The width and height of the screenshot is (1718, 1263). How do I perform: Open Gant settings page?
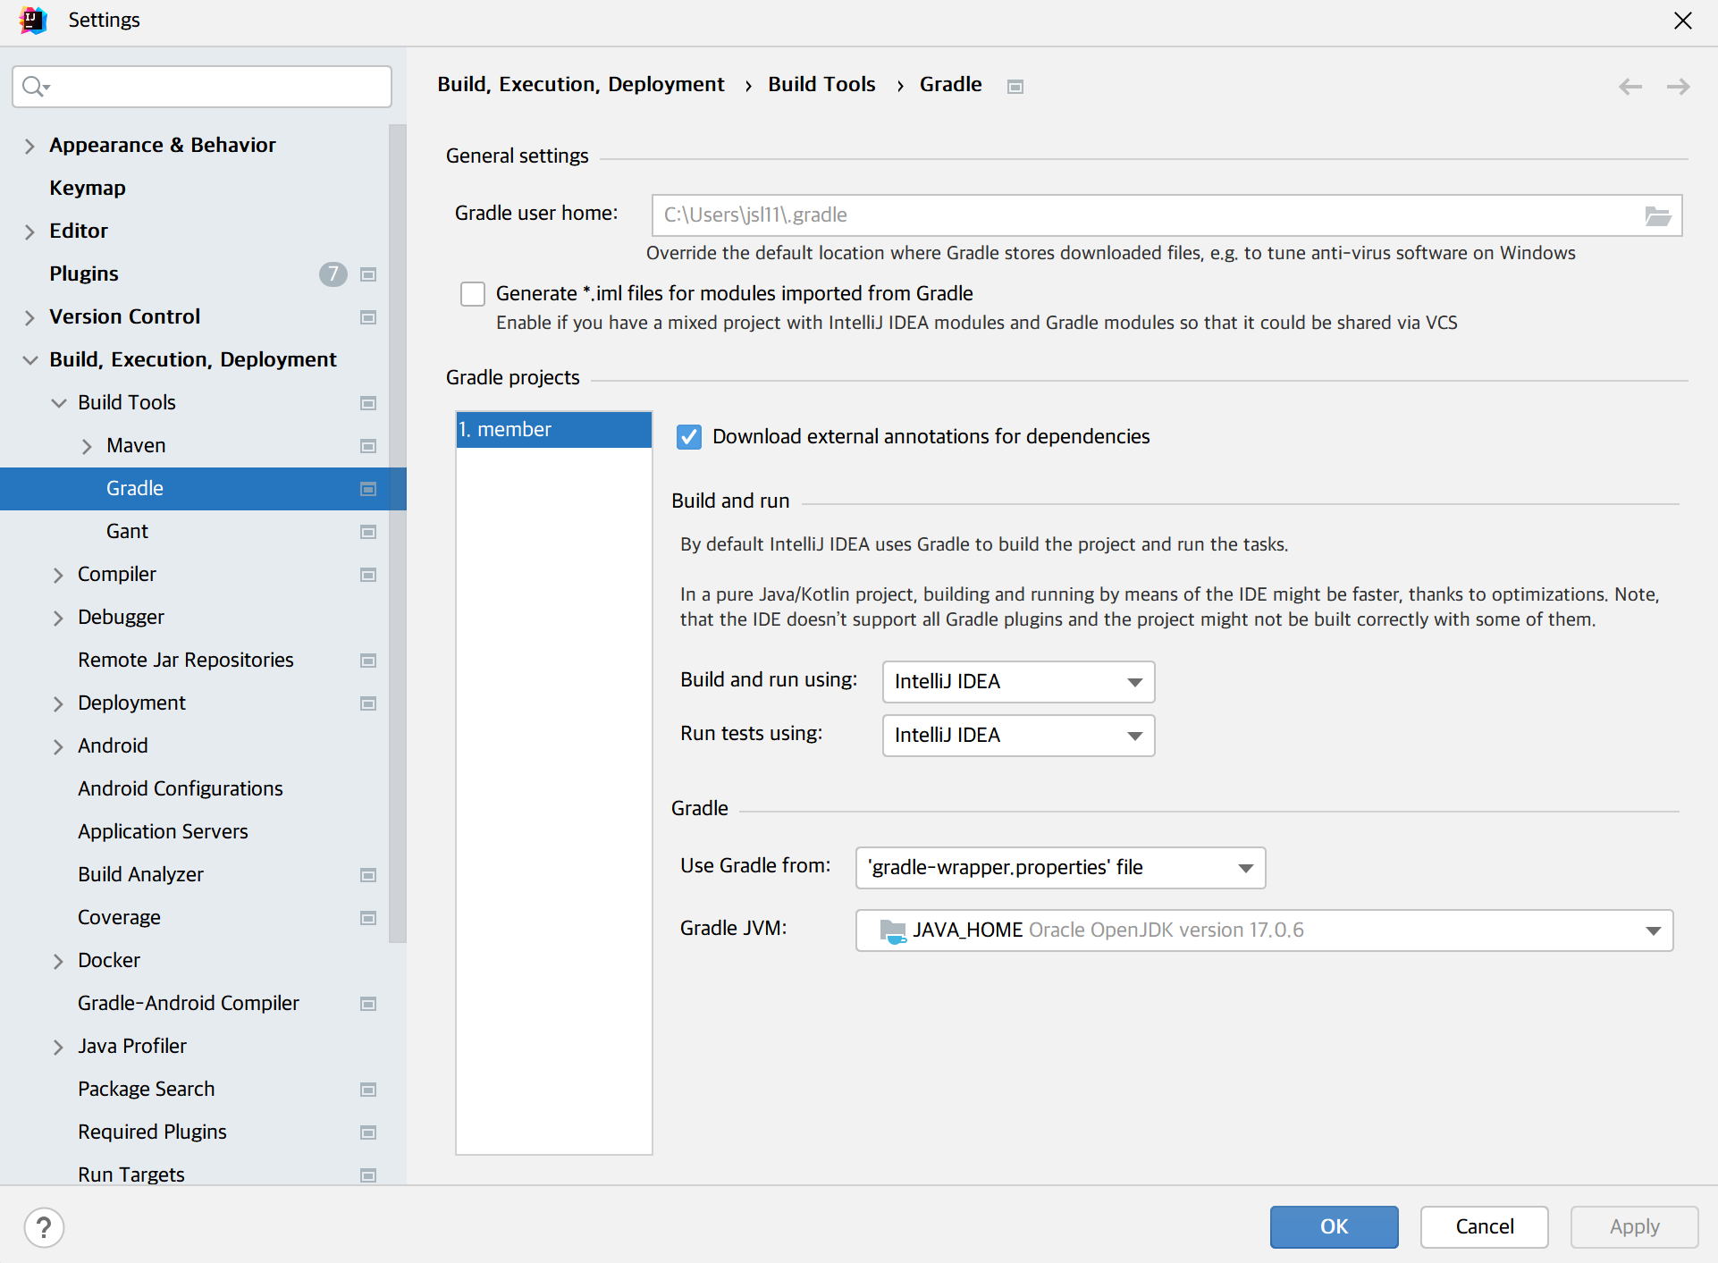tap(127, 531)
